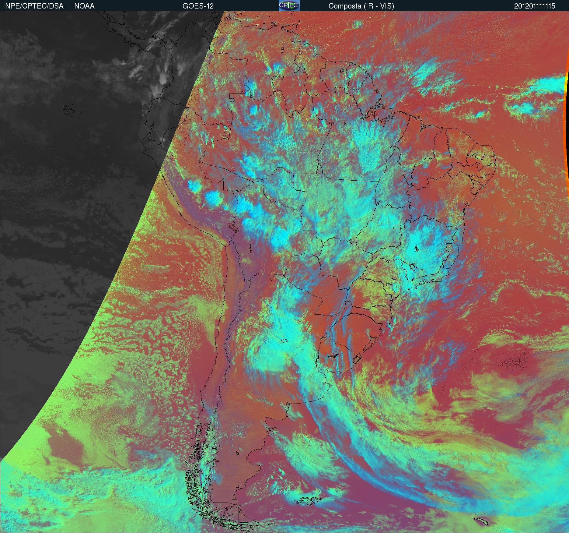This screenshot has height=533, width=569.
Task: Select the INPE/CPTEC/DSA header text
Action: click(33, 6)
